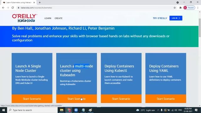Viewport: 201px width, 113px height.
Task: Select the Learn Kubernetes browser tab
Action: point(19,3)
